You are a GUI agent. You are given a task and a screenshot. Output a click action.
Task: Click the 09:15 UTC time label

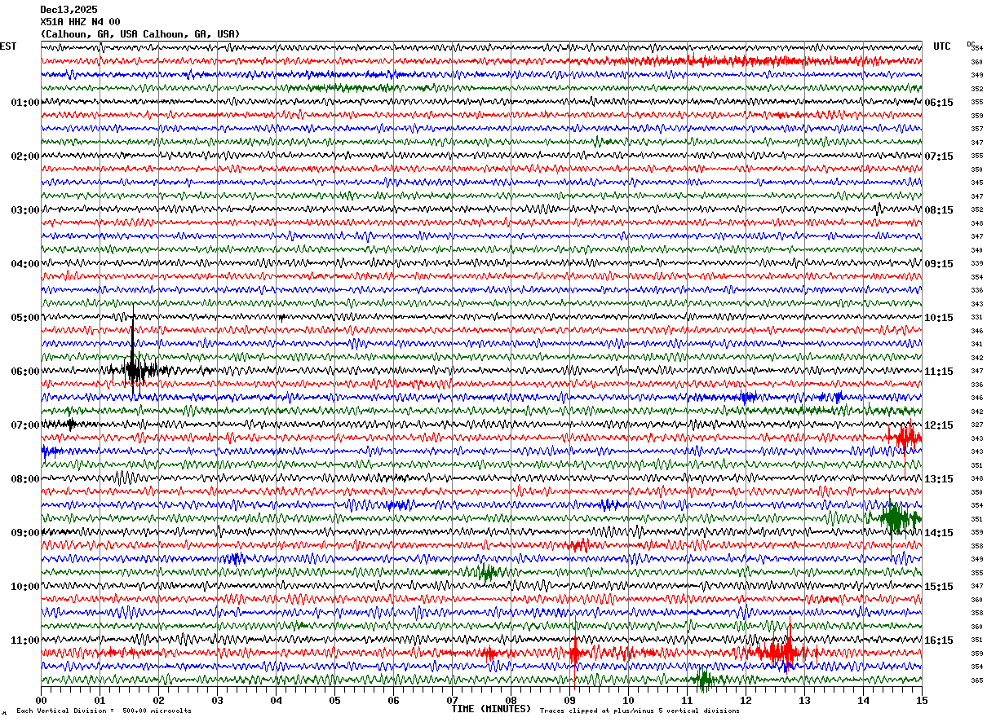pyautogui.click(x=939, y=264)
